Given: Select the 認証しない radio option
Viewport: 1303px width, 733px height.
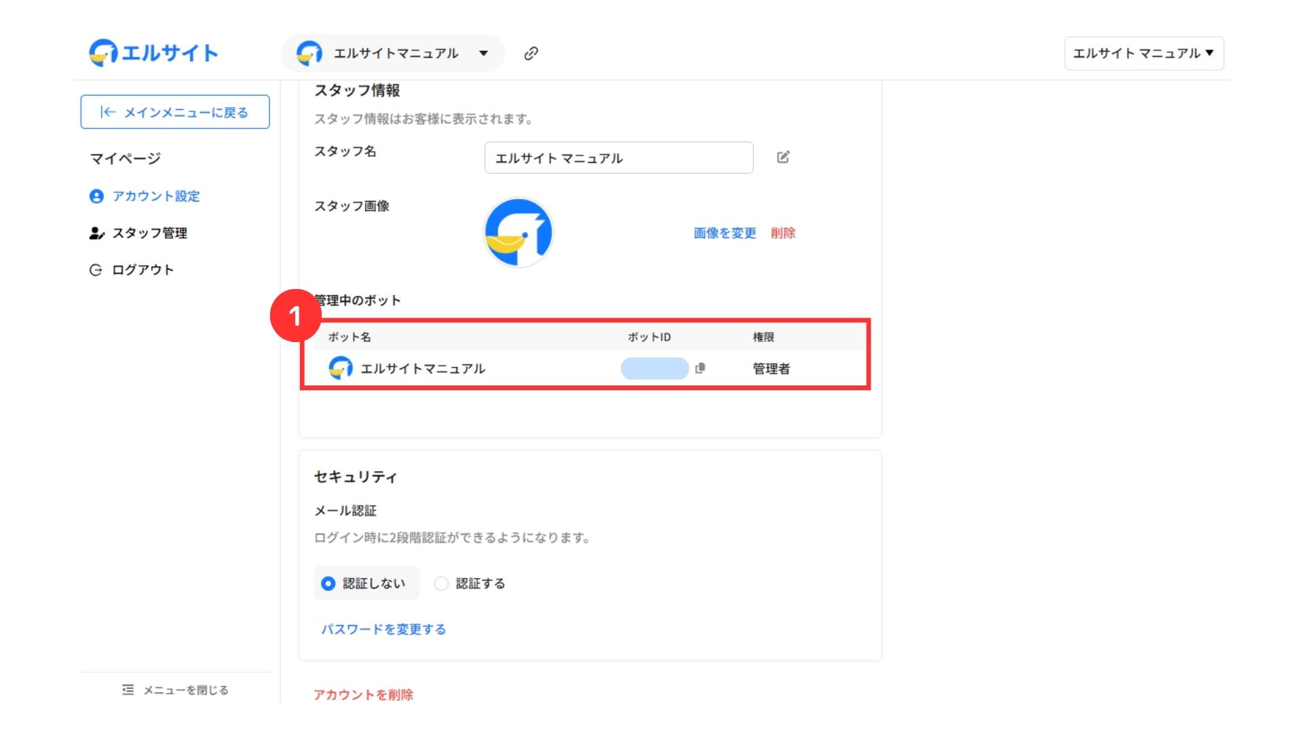Looking at the screenshot, I should pyautogui.click(x=328, y=584).
